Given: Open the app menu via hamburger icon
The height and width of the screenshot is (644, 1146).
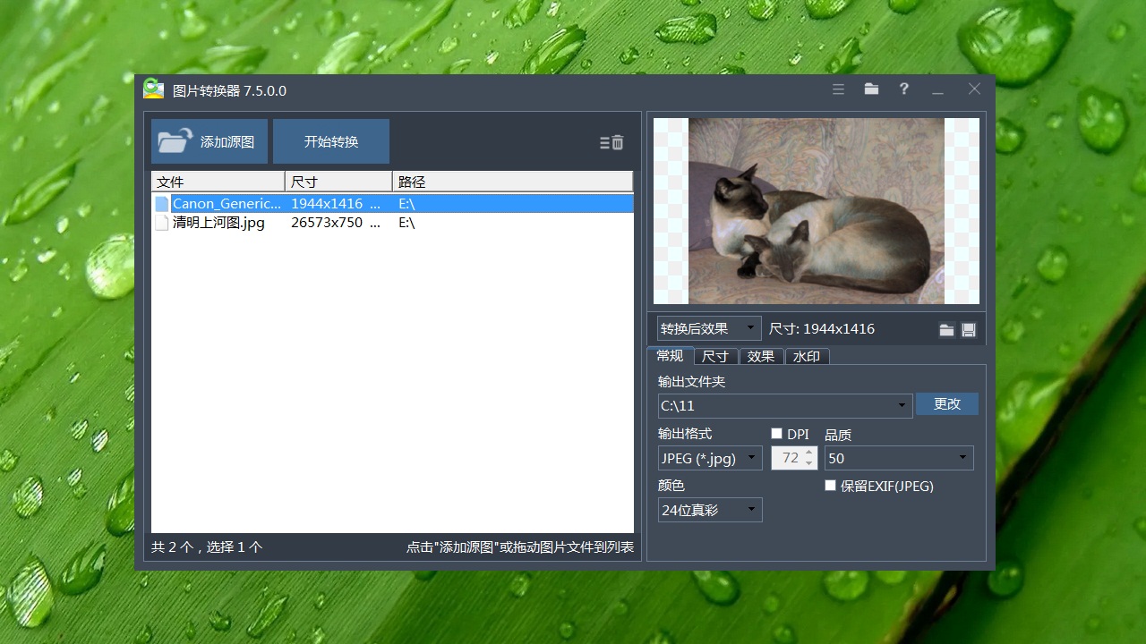Looking at the screenshot, I should [x=838, y=89].
